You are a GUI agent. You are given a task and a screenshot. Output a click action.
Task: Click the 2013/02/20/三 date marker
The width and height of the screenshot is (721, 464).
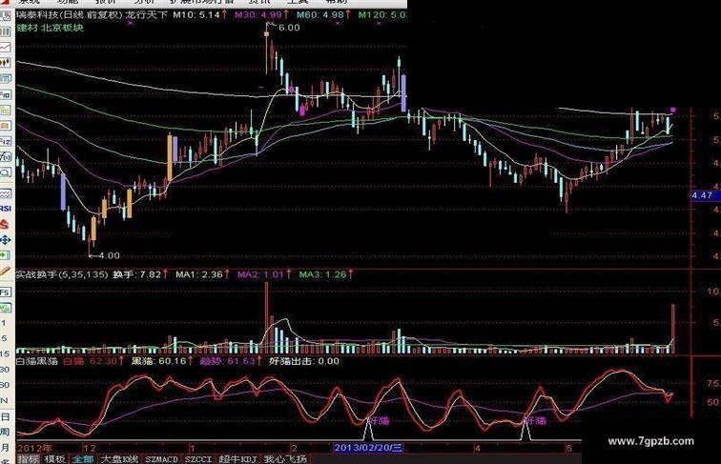pos(368,448)
